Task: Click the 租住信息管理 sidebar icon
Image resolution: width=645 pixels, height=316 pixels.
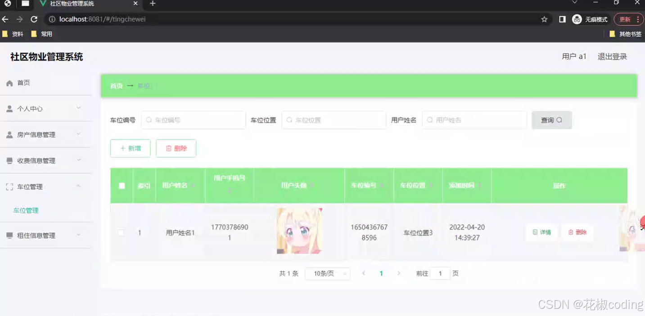Action: (x=9, y=235)
